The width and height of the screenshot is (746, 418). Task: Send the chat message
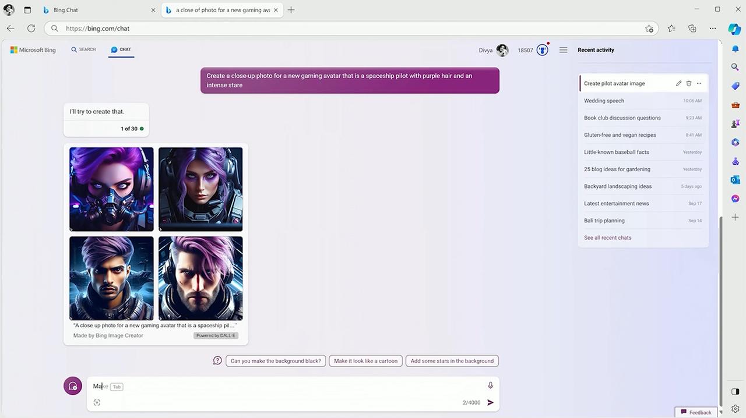490,402
